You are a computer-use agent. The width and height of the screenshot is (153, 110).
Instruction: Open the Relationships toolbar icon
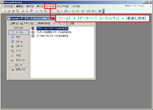(x=88, y=11)
